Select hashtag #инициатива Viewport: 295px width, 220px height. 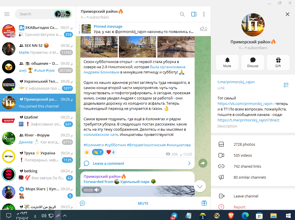178,145
